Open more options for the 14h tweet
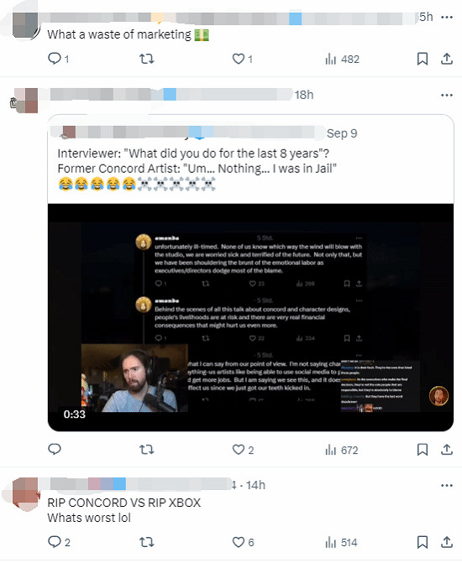 447,486
